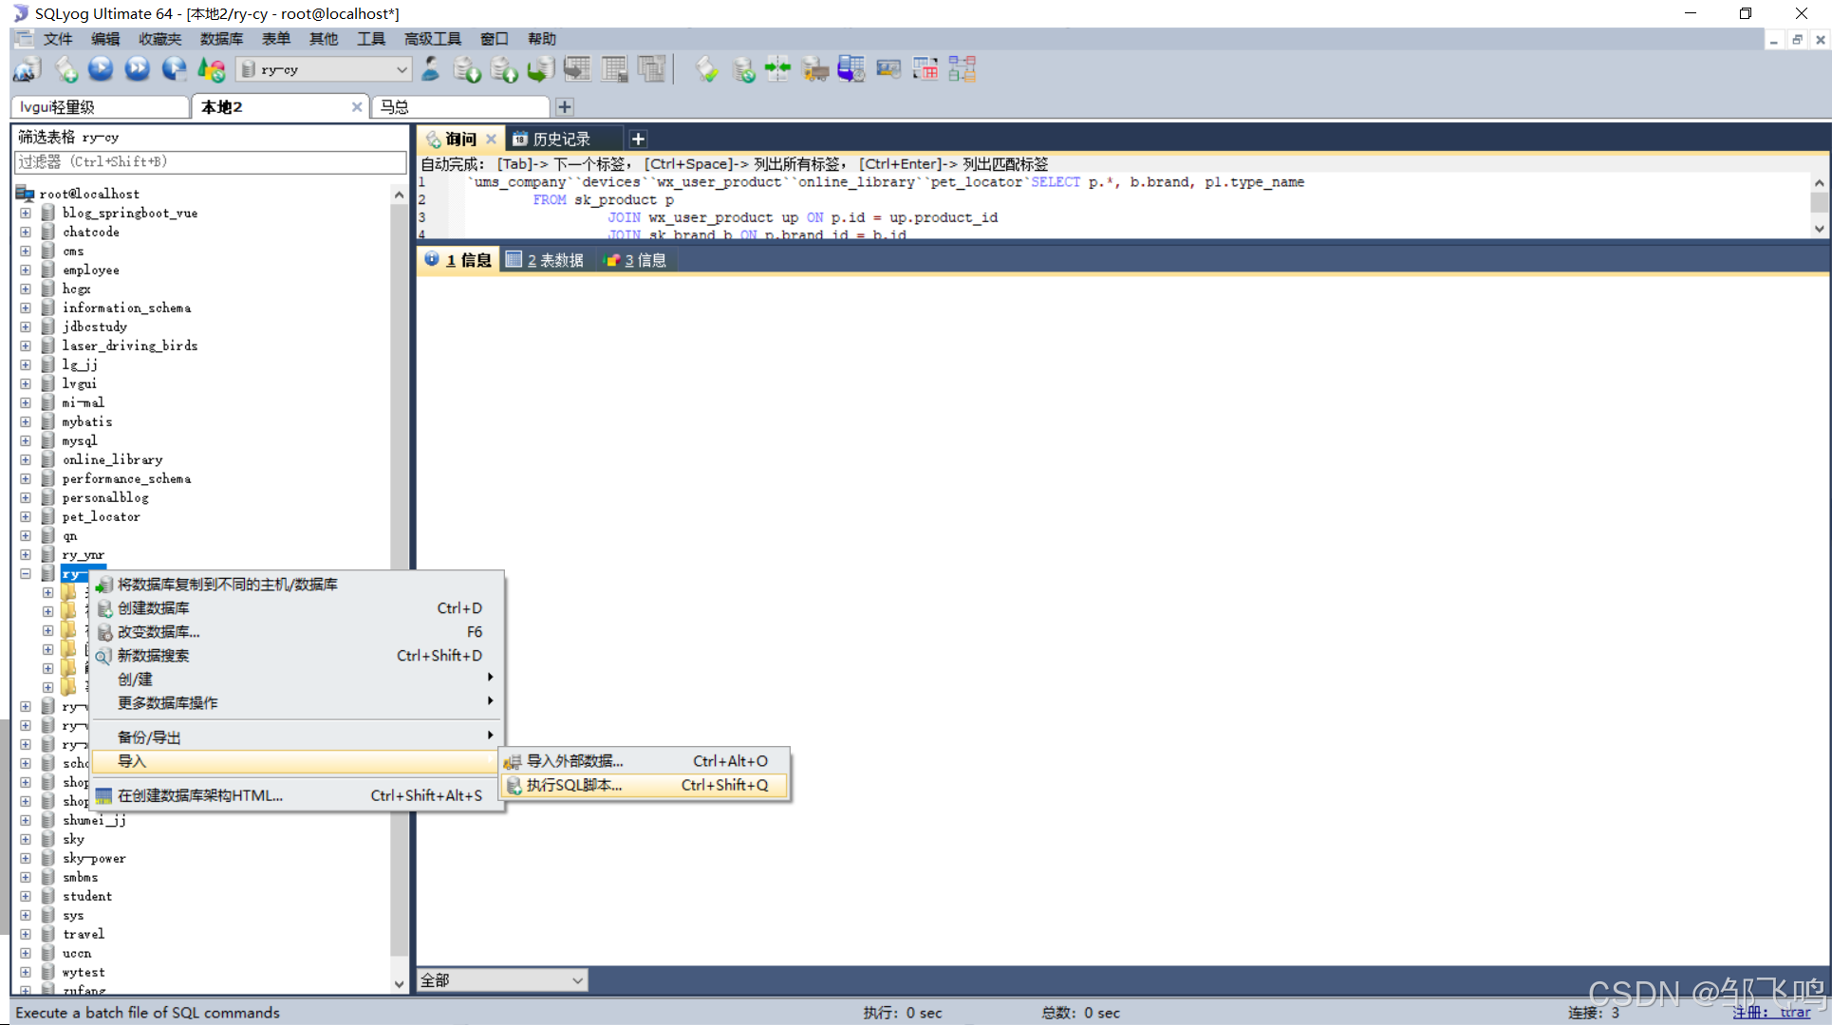Click the format query icon

pyautogui.click(x=706, y=69)
